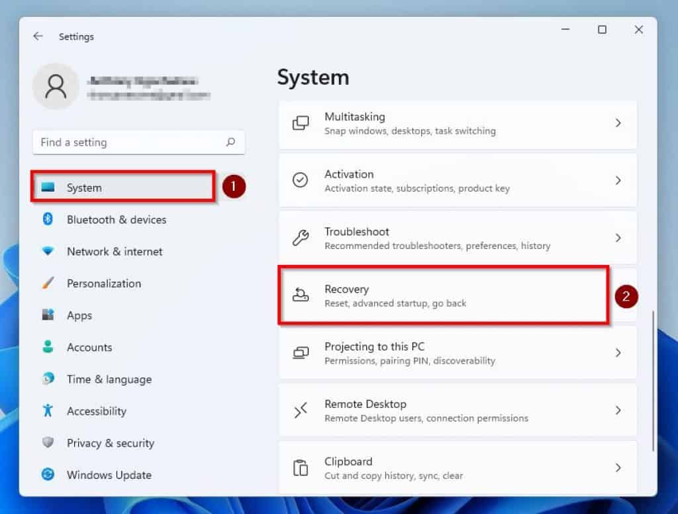Open Privacy & security settings
678x514 pixels.
(x=138, y=443)
